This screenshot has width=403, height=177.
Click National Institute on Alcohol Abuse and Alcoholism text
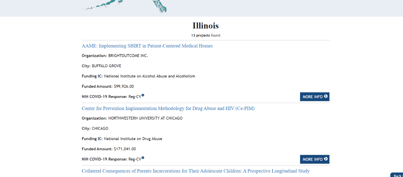(x=149, y=76)
